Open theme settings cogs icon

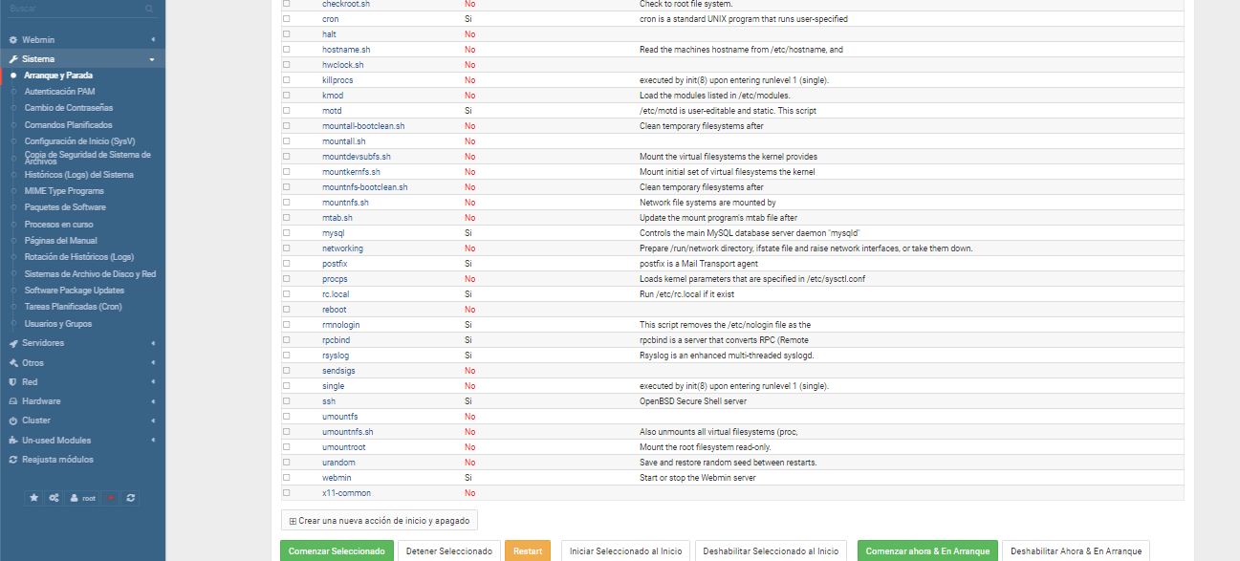coord(54,498)
